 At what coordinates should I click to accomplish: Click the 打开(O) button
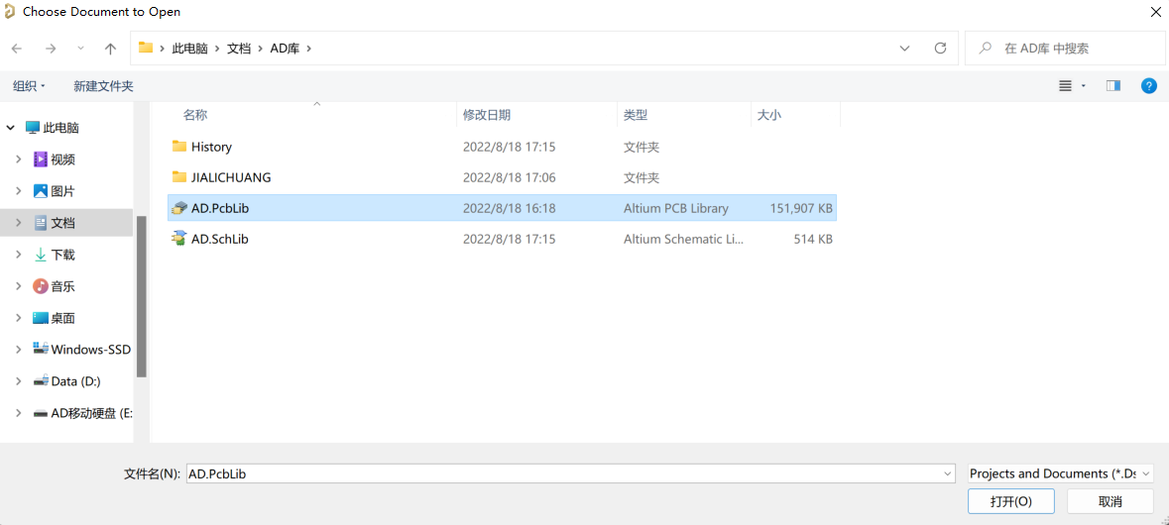click(1011, 501)
